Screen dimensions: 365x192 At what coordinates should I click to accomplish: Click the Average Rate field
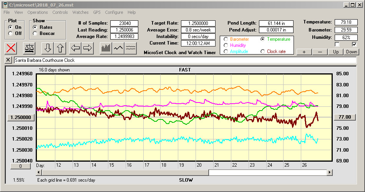pyautogui.click(x=124, y=36)
